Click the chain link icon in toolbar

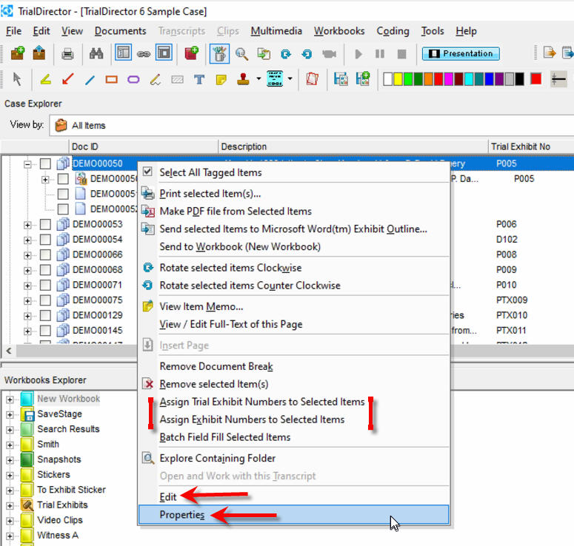point(144,54)
